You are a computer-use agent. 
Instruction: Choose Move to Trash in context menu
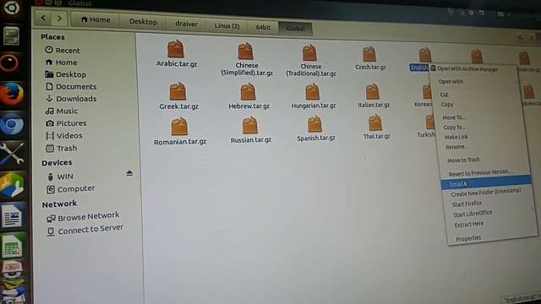point(463,160)
